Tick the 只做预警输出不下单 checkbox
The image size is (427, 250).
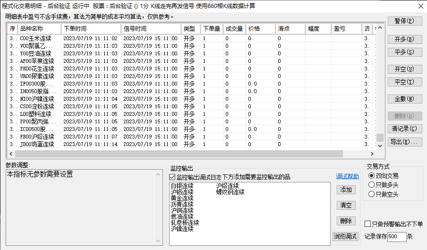click(x=368, y=224)
